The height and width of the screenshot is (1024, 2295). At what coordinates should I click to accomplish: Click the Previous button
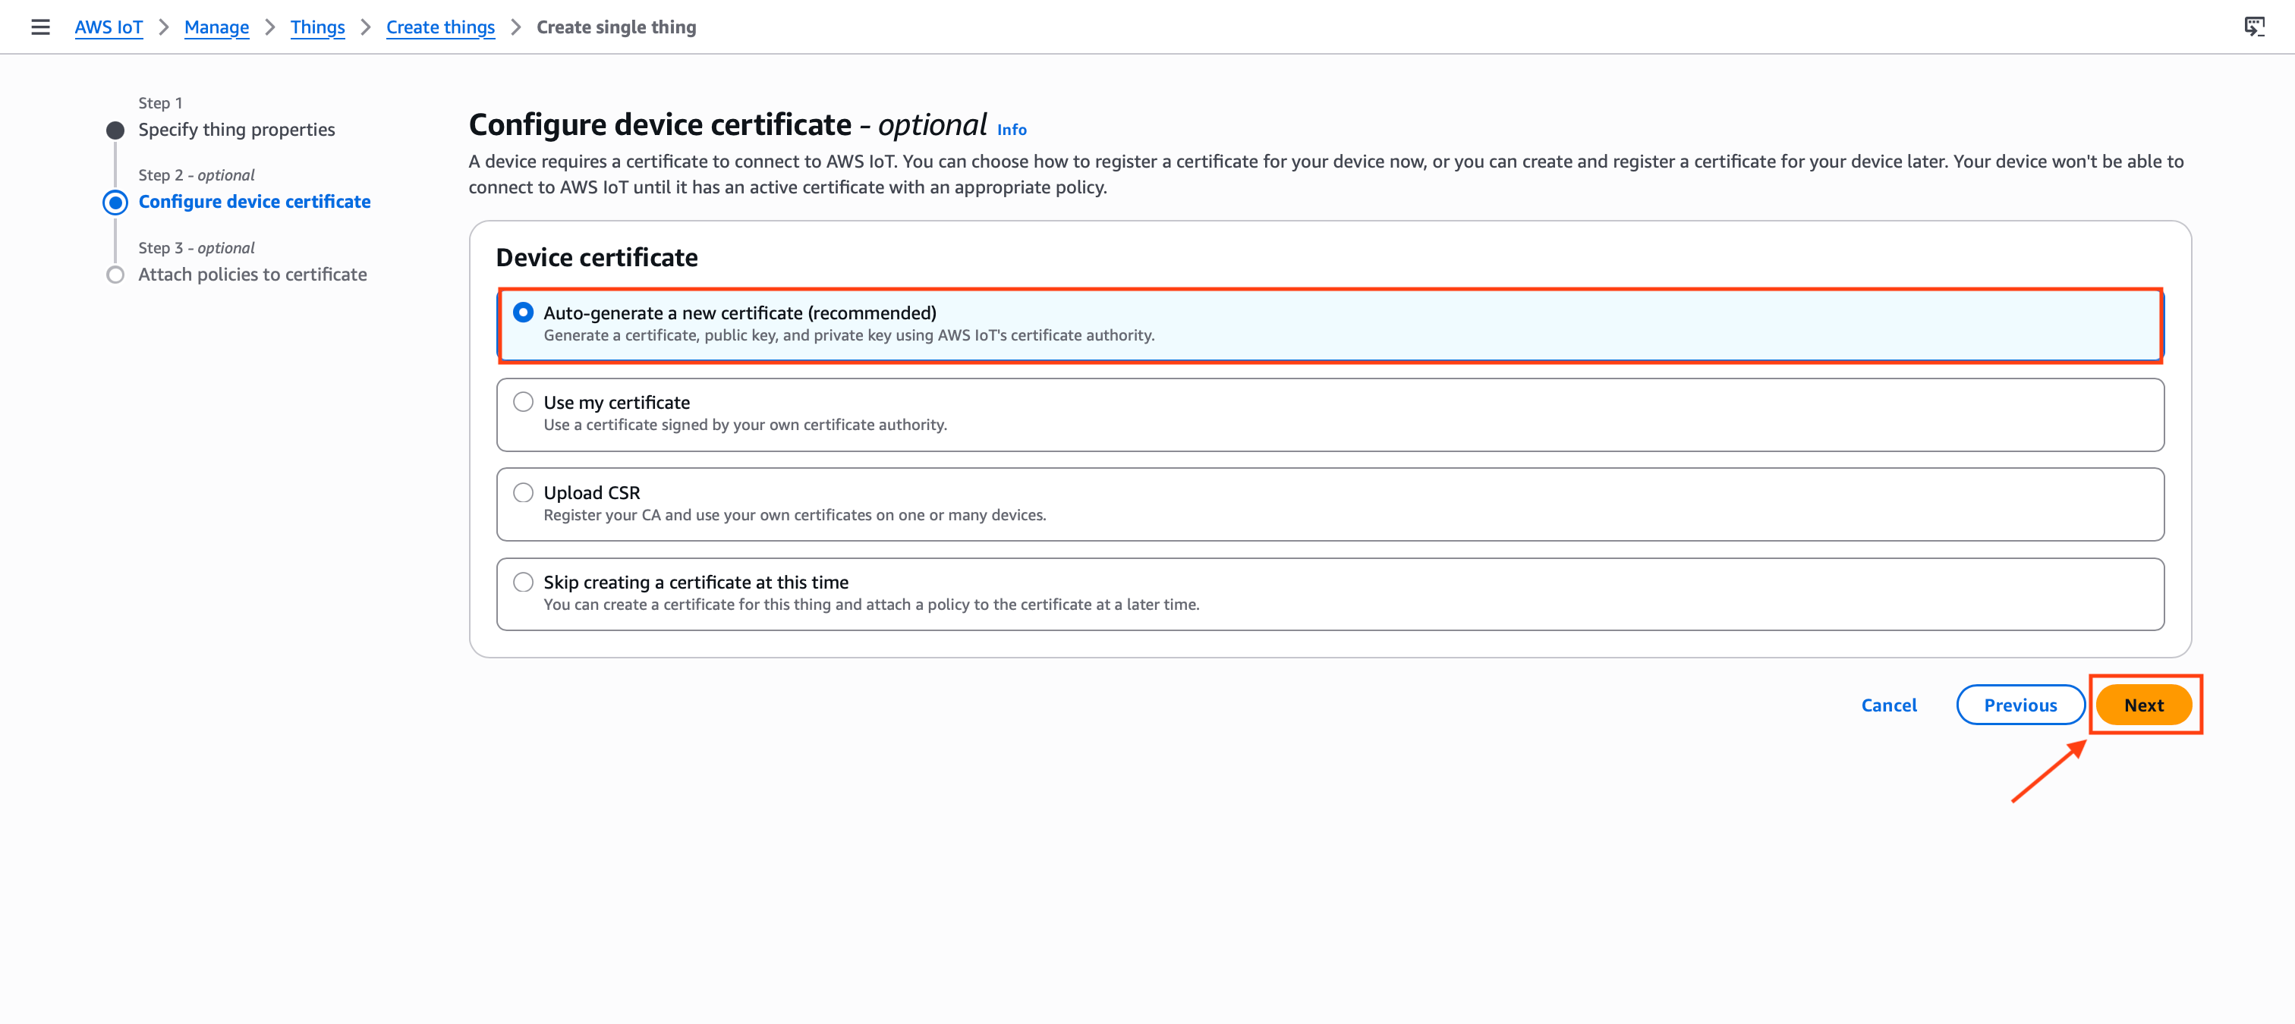(2020, 705)
